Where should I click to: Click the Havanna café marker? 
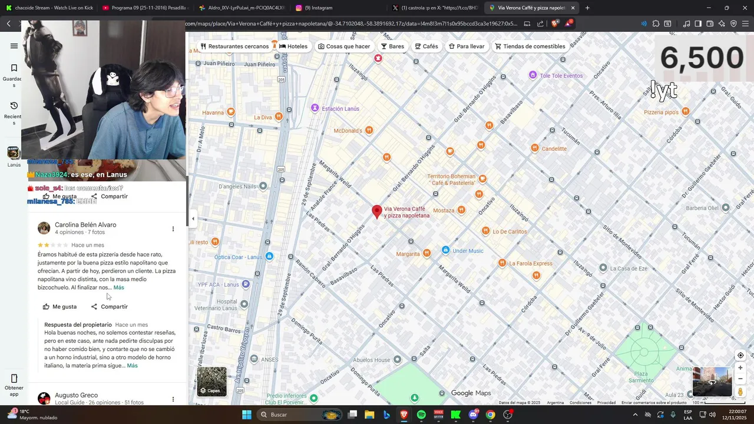[231, 112]
